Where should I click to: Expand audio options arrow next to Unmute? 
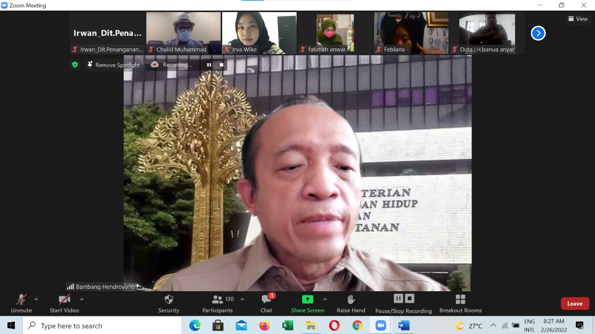(36, 299)
